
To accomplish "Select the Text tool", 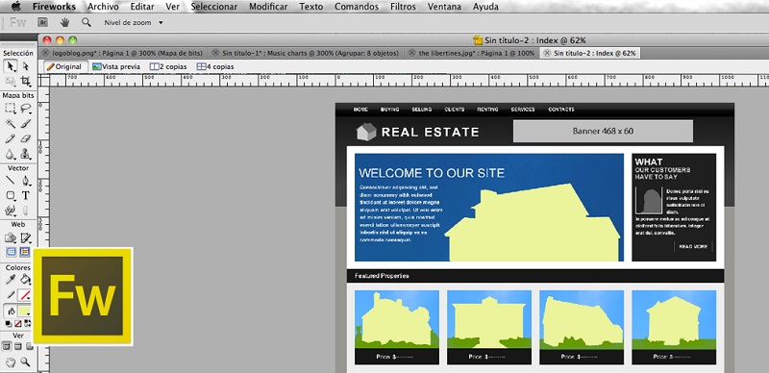I will point(26,196).
